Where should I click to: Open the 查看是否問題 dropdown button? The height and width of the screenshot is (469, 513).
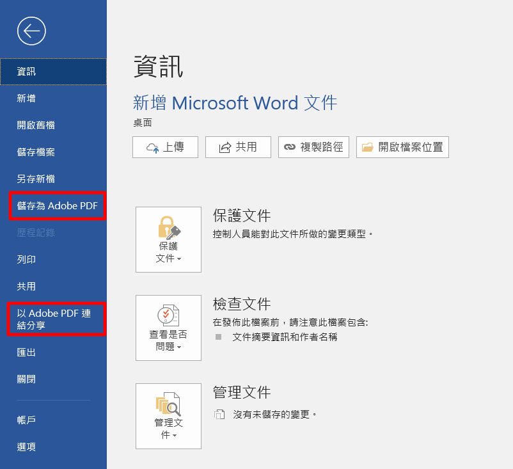click(x=168, y=328)
